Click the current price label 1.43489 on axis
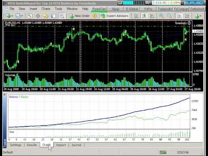This screenshot has height=156, width=208. tap(198, 31)
